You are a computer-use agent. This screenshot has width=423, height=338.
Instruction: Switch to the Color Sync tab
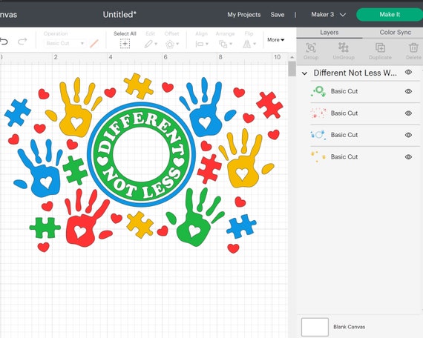396,33
